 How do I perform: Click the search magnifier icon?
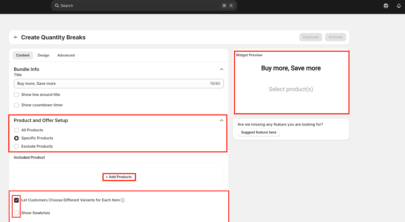(x=57, y=6)
